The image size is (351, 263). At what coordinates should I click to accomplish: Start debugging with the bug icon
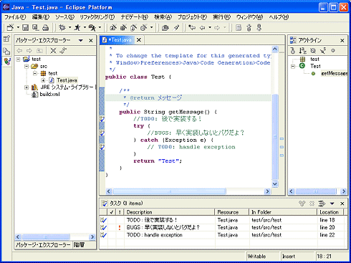click(x=62, y=28)
